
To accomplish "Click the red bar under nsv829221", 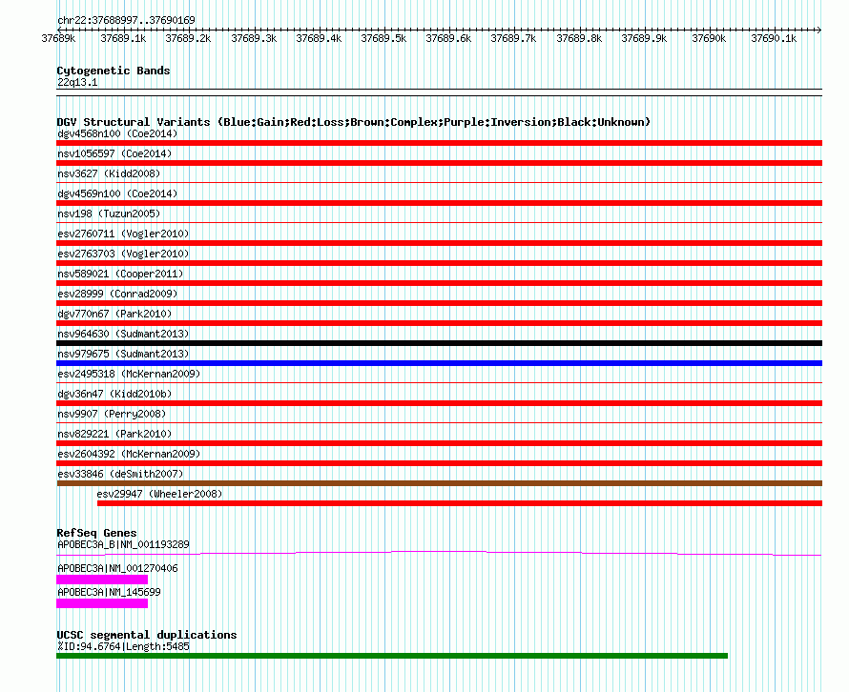I will (x=439, y=443).
